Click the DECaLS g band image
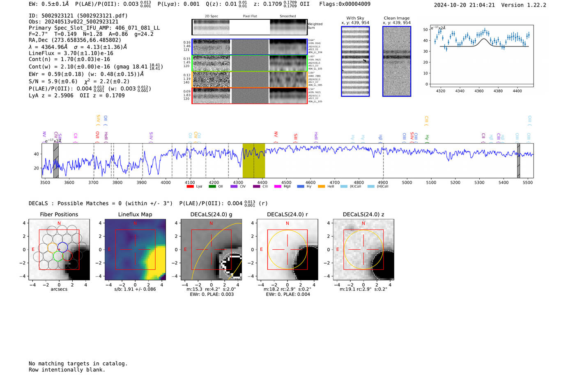The width and height of the screenshot is (575, 392). [211, 249]
